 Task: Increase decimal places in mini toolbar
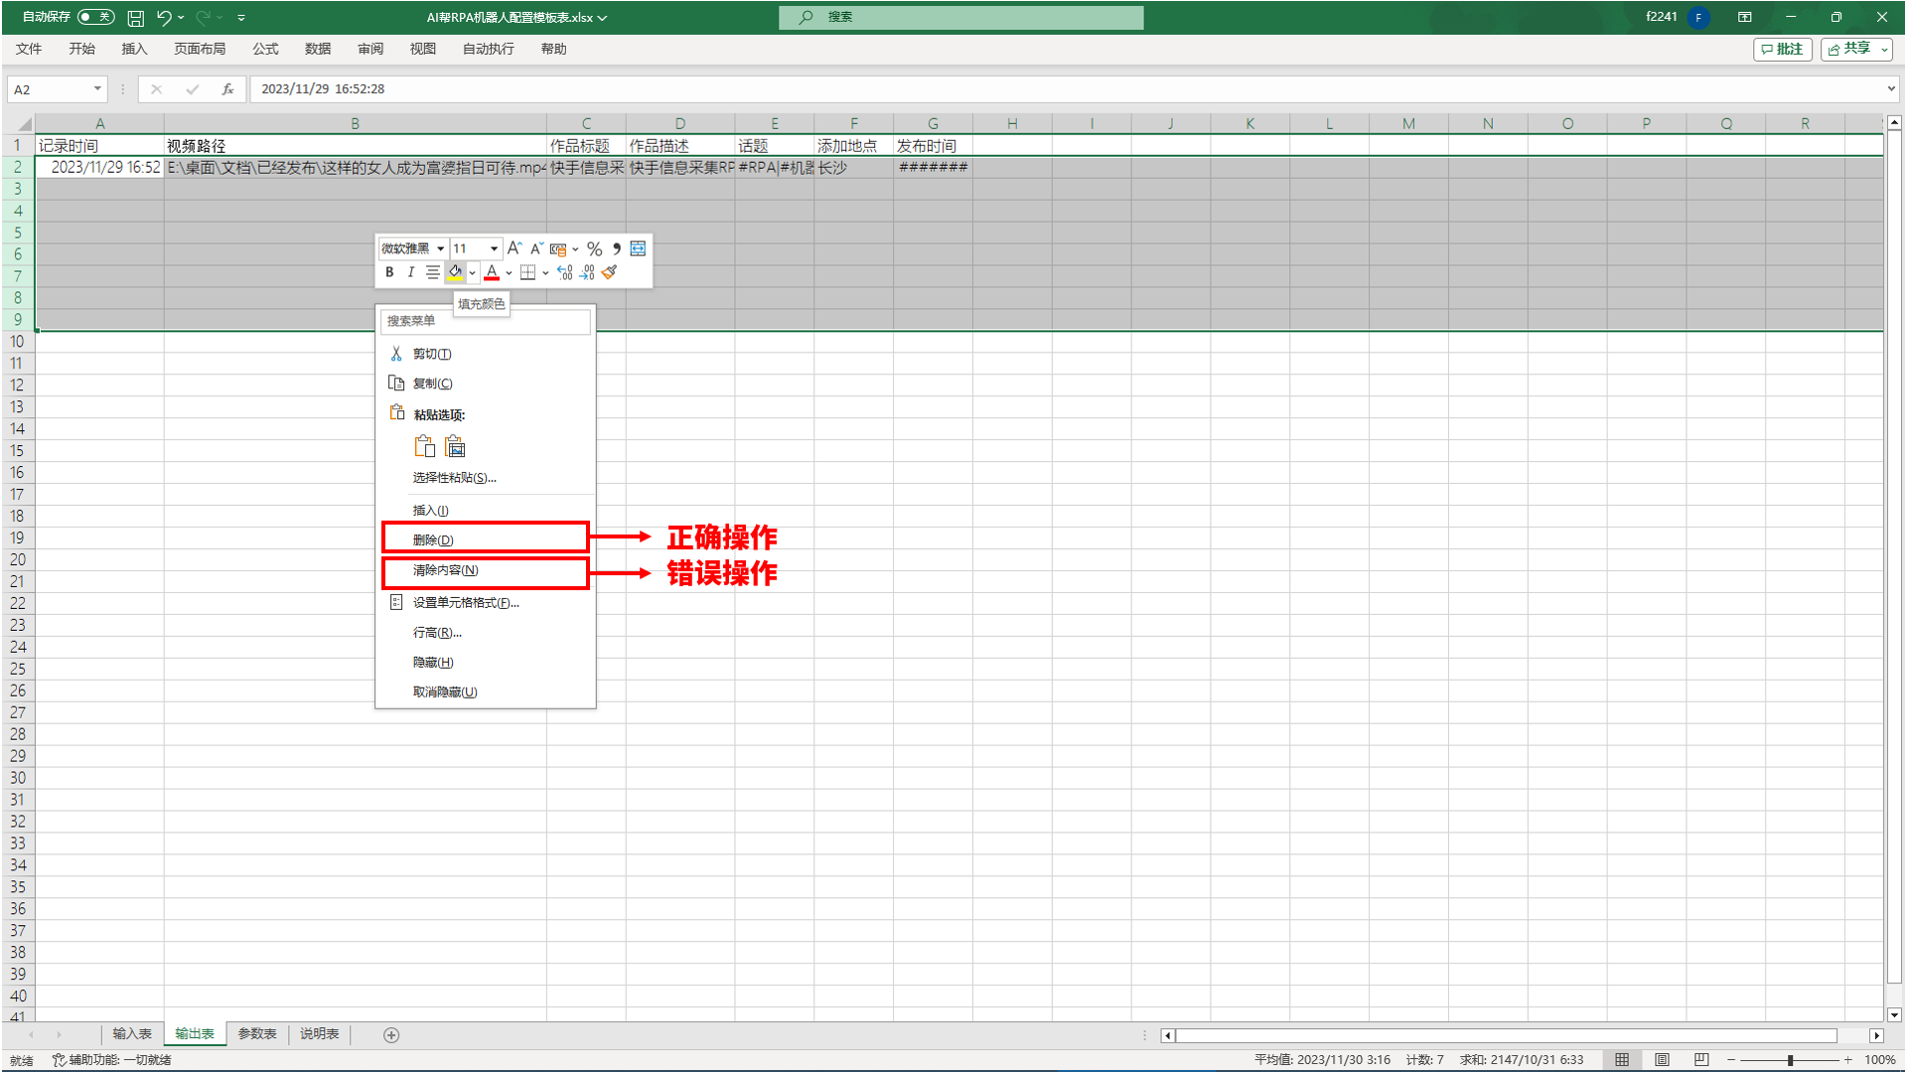[x=565, y=272]
